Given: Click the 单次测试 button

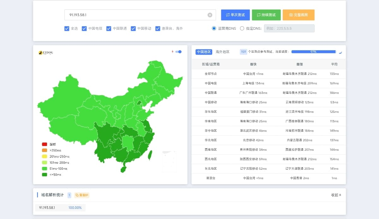Looking at the screenshot, I should point(235,15).
